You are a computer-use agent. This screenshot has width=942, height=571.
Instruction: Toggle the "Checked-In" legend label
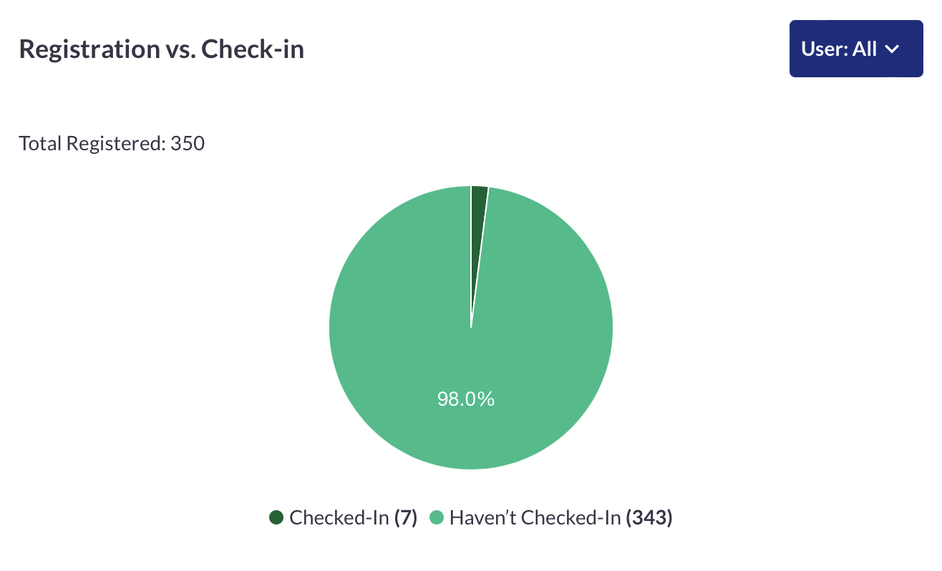point(339,517)
